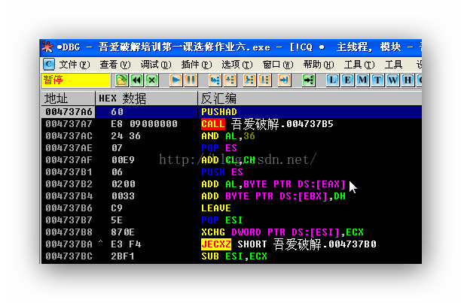This screenshot has height=303, width=461.
Task: Open Windows list via W icon
Action: click(392, 80)
